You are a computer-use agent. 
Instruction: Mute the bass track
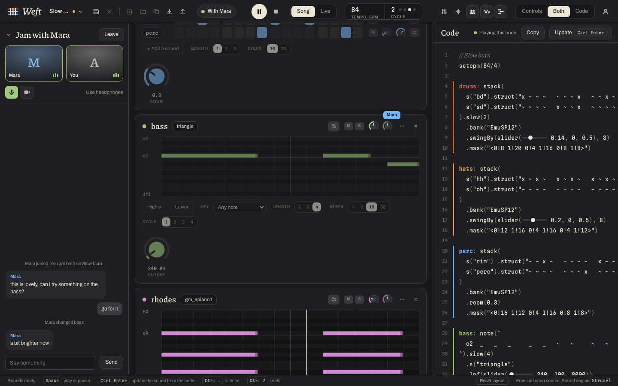(x=348, y=126)
